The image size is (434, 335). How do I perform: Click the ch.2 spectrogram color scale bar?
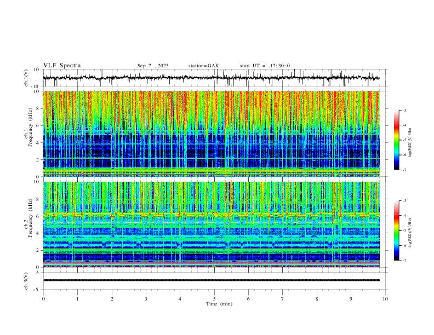click(396, 230)
